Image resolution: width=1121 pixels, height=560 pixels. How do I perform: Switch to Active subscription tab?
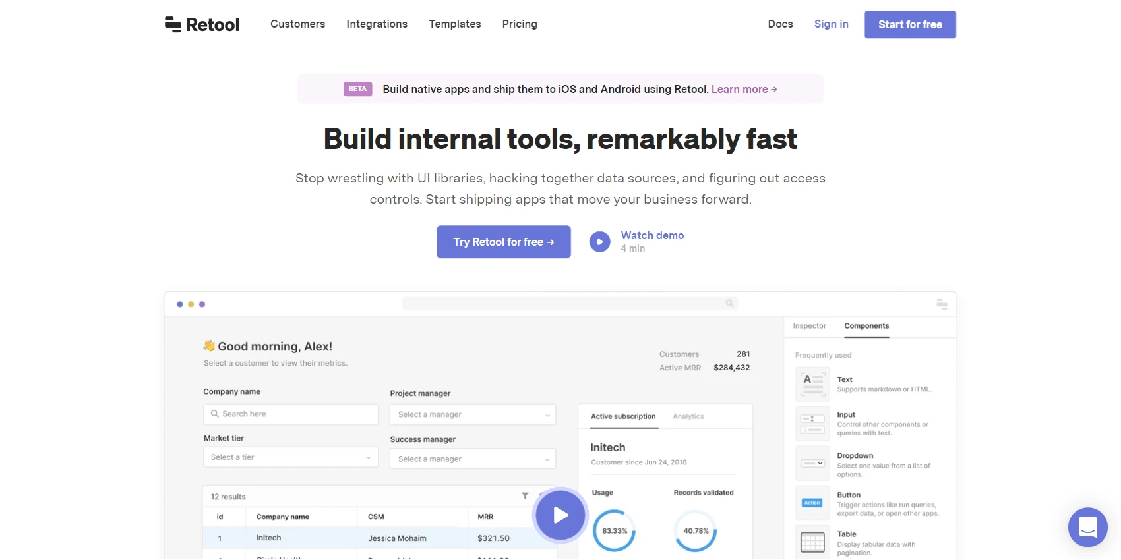pyautogui.click(x=623, y=416)
